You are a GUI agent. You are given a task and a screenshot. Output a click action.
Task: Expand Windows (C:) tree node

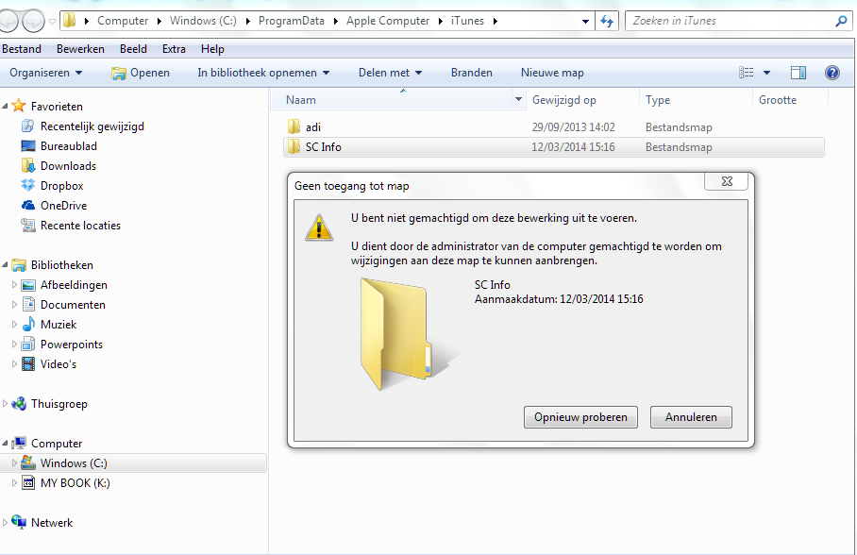coord(14,462)
